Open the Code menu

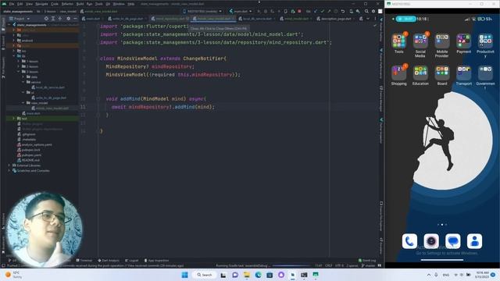55,4
